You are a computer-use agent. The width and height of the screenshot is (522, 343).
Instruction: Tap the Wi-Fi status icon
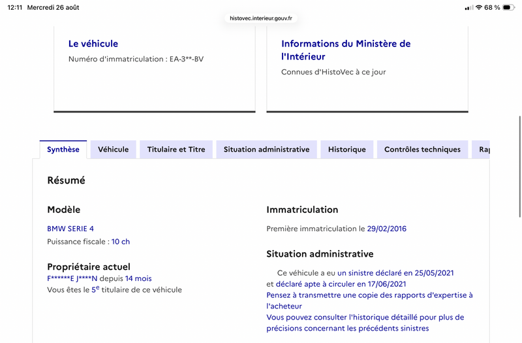click(x=479, y=7)
